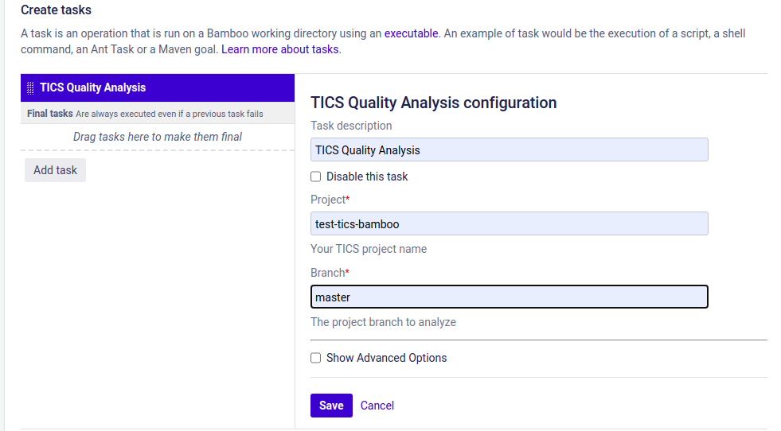Click the 'Disable this task' label text
The image size is (781, 431).
coord(367,177)
